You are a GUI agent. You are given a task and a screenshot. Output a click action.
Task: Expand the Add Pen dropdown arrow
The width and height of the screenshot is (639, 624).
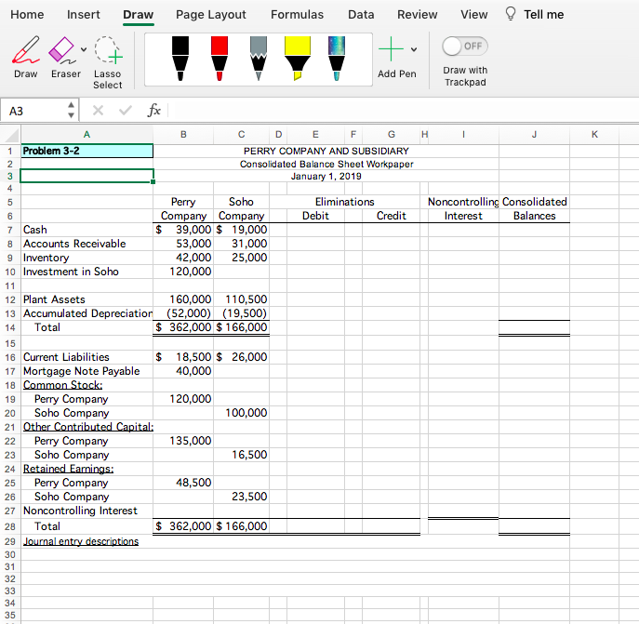click(414, 49)
